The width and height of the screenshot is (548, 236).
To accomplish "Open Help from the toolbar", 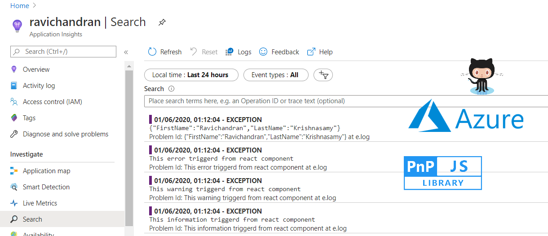I will (320, 52).
